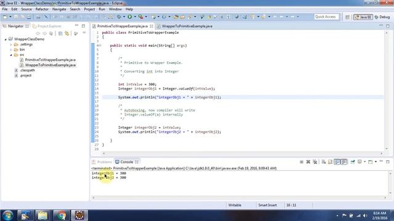Switch to the Debug perspective
This screenshot has height=221, width=394.
[x=382, y=17]
